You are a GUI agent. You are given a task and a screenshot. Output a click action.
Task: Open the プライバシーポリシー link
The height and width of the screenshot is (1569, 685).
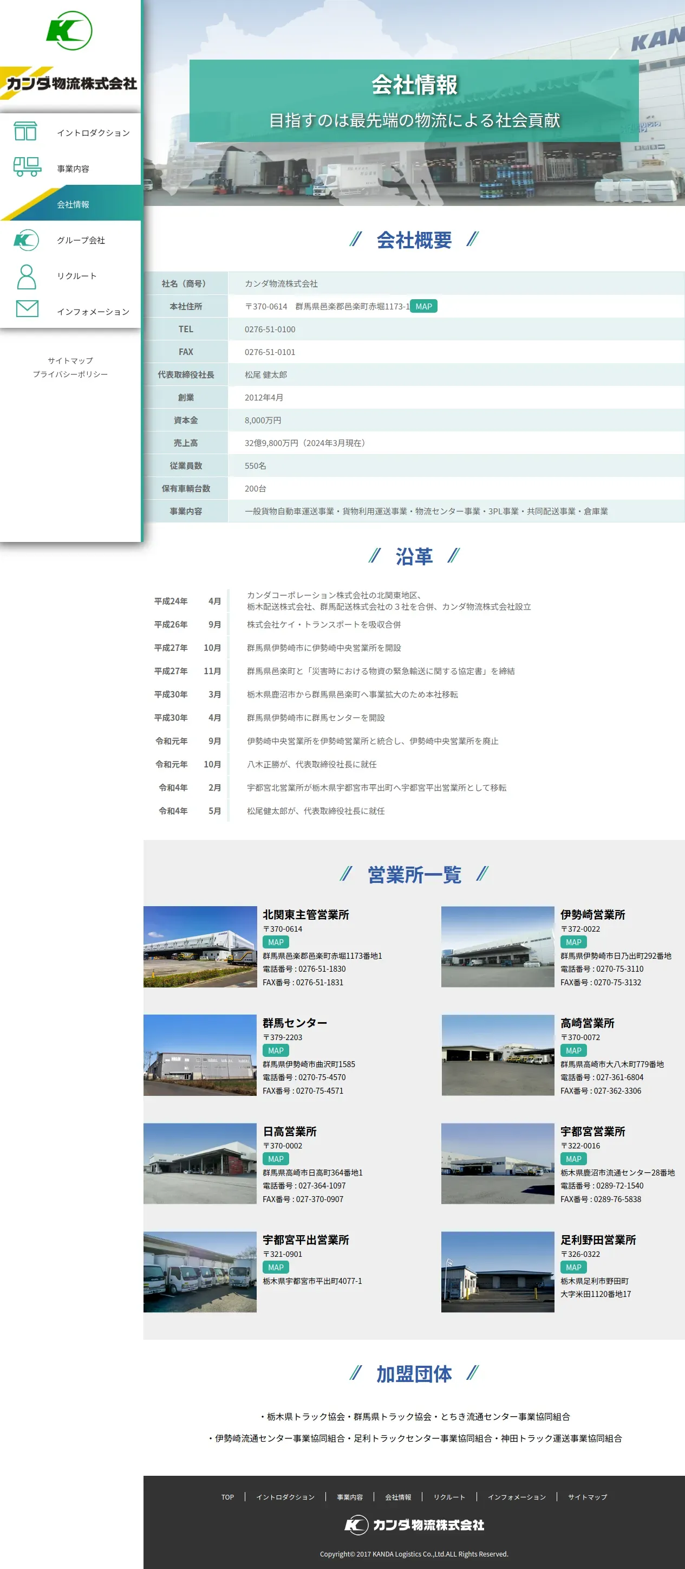(70, 374)
